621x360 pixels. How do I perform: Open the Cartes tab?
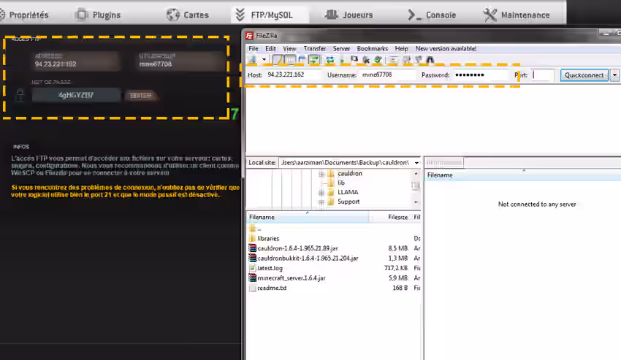187,15
